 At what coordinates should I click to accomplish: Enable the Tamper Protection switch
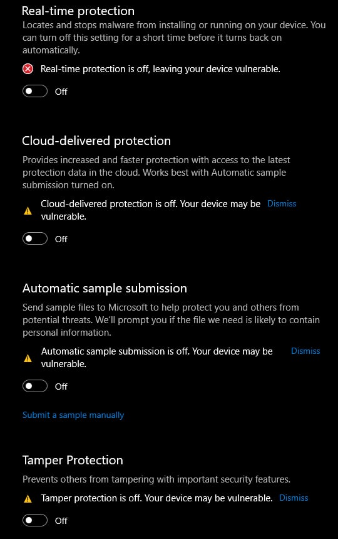(x=35, y=520)
